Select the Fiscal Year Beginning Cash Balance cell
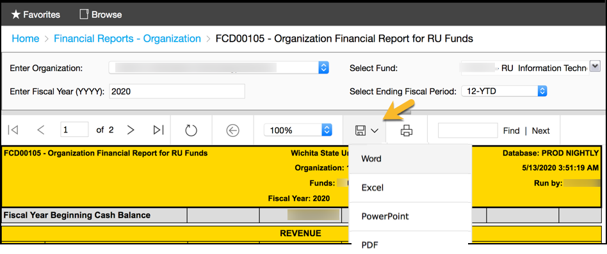Screen dimensions: 607x254 click(x=94, y=216)
